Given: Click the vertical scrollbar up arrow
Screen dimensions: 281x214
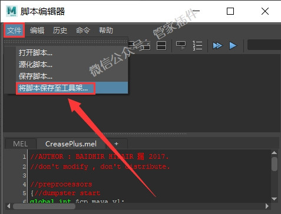Looking at the screenshot, I should pos(275,153).
